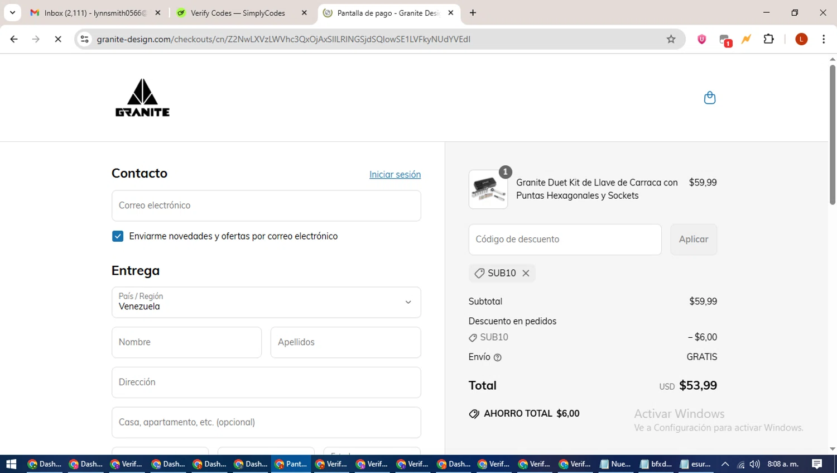
Task: Click the browser address bar URL
Action: coord(283,39)
